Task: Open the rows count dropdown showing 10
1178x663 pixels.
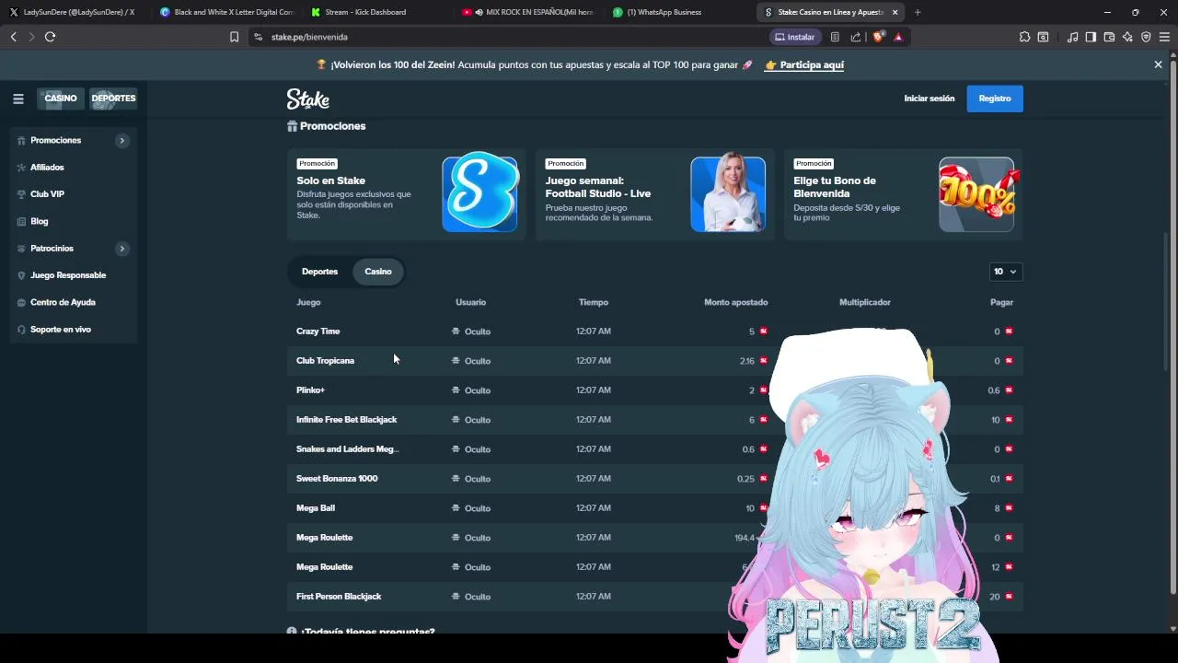Action: click(x=1004, y=272)
